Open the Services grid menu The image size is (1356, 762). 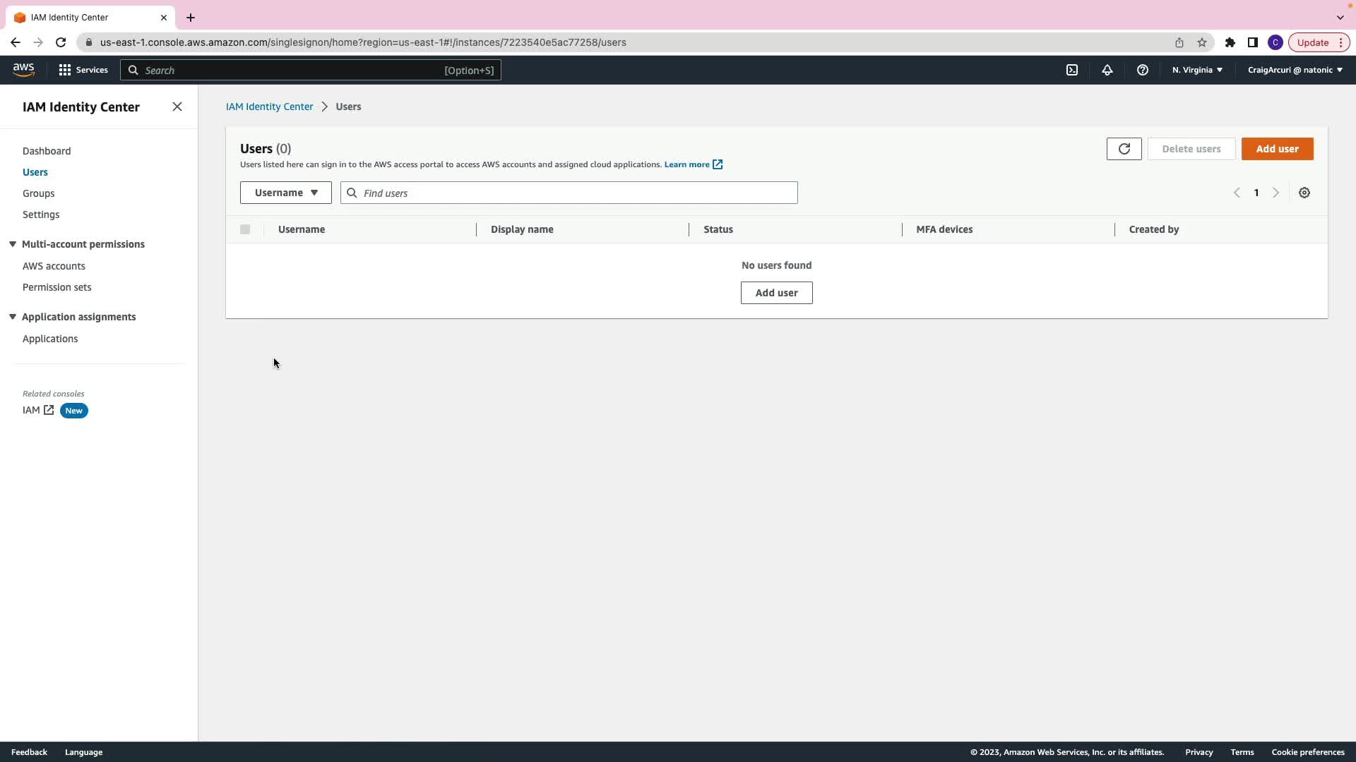point(83,70)
